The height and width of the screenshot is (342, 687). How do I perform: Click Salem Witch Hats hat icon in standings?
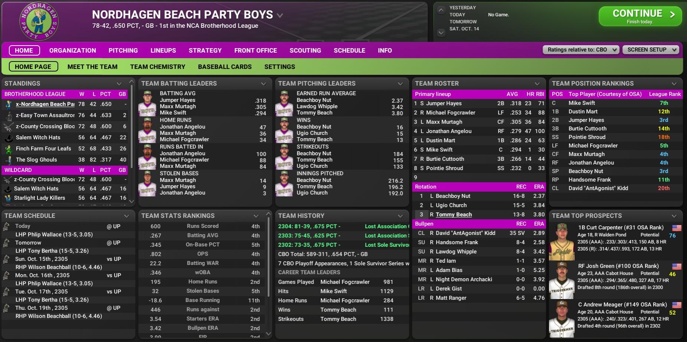point(9,138)
